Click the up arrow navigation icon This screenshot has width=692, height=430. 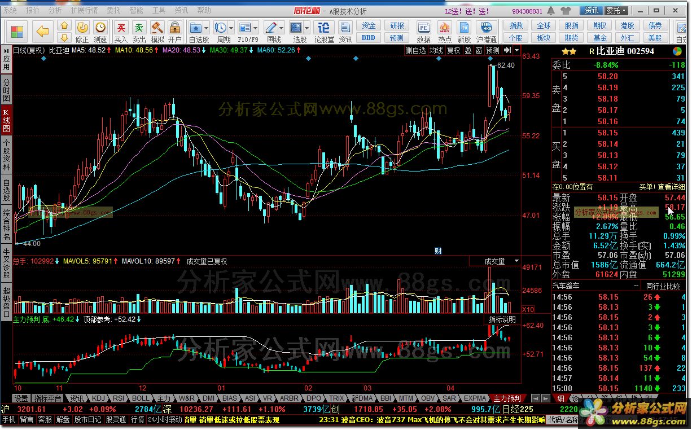tap(64, 25)
